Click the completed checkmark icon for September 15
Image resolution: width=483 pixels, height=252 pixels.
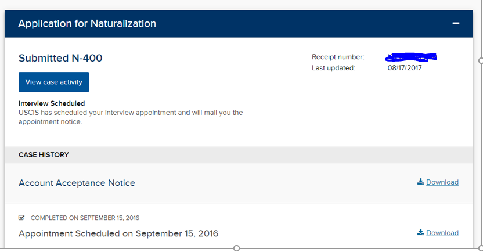[x=21, y=218]
